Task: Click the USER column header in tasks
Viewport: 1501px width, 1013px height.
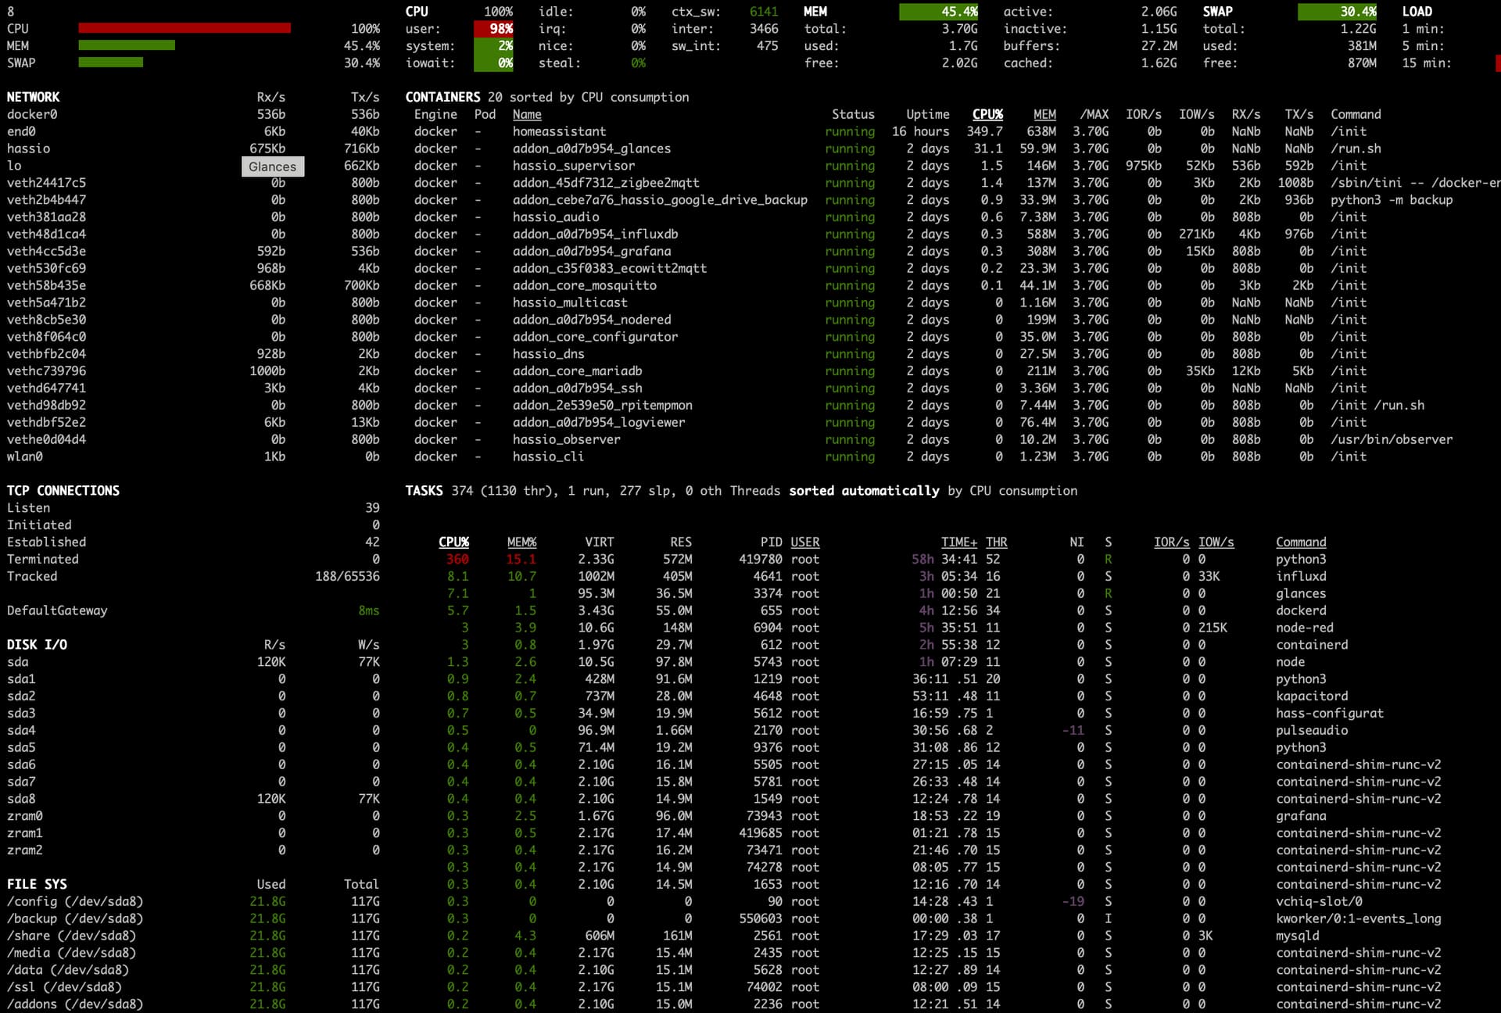Action: [x=804, y=542]
